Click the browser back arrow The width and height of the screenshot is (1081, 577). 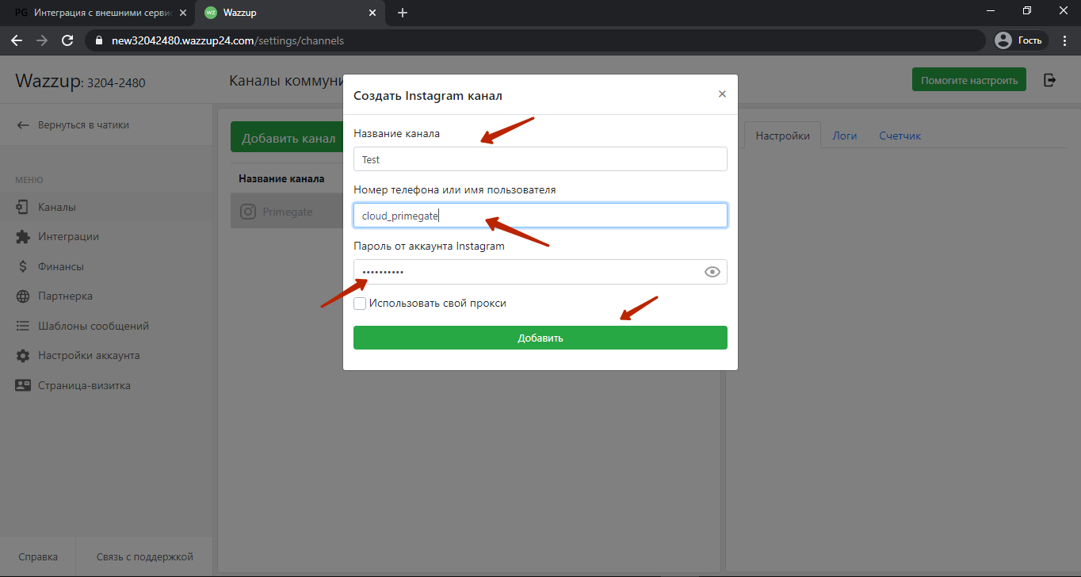[x=17, y=40]
